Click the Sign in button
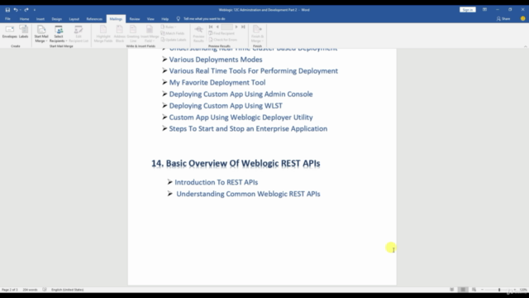 click(467, 10)
